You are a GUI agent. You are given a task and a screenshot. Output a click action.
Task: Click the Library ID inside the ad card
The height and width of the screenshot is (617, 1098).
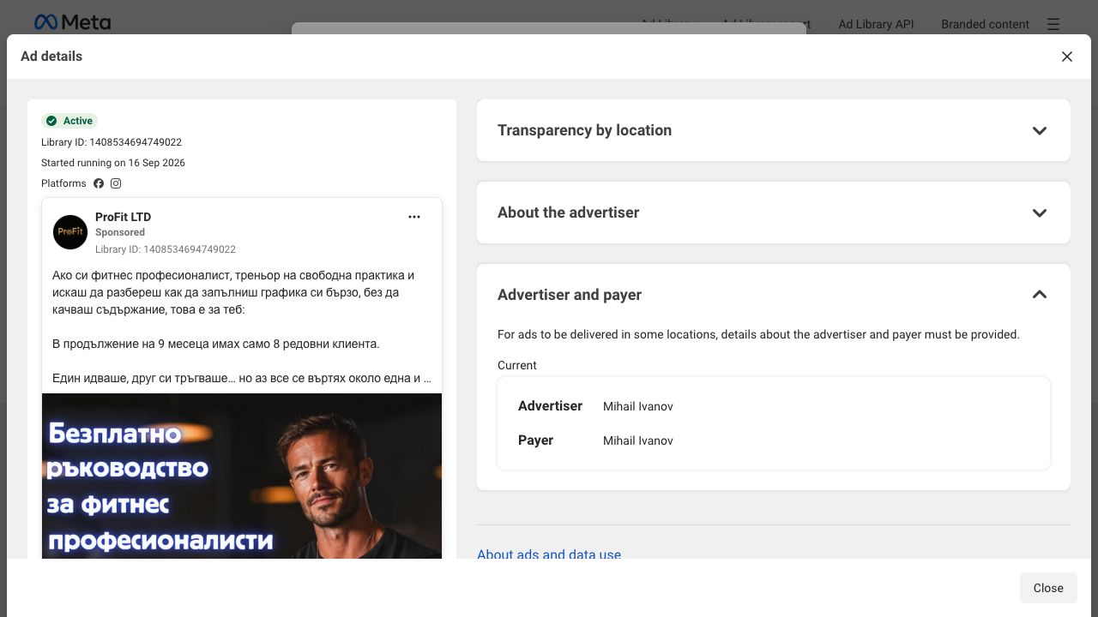[166, 249]
